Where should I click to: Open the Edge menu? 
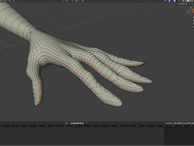point(5,1)
